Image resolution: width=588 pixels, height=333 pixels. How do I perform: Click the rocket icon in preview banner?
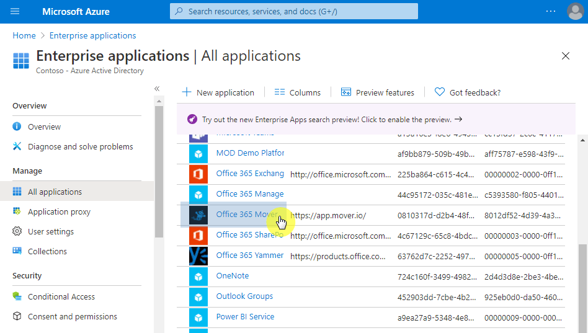[x=192, y=119]
